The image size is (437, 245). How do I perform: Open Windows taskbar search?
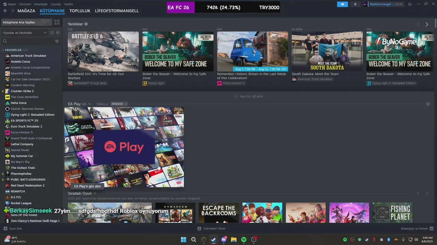tap(194, 240)
